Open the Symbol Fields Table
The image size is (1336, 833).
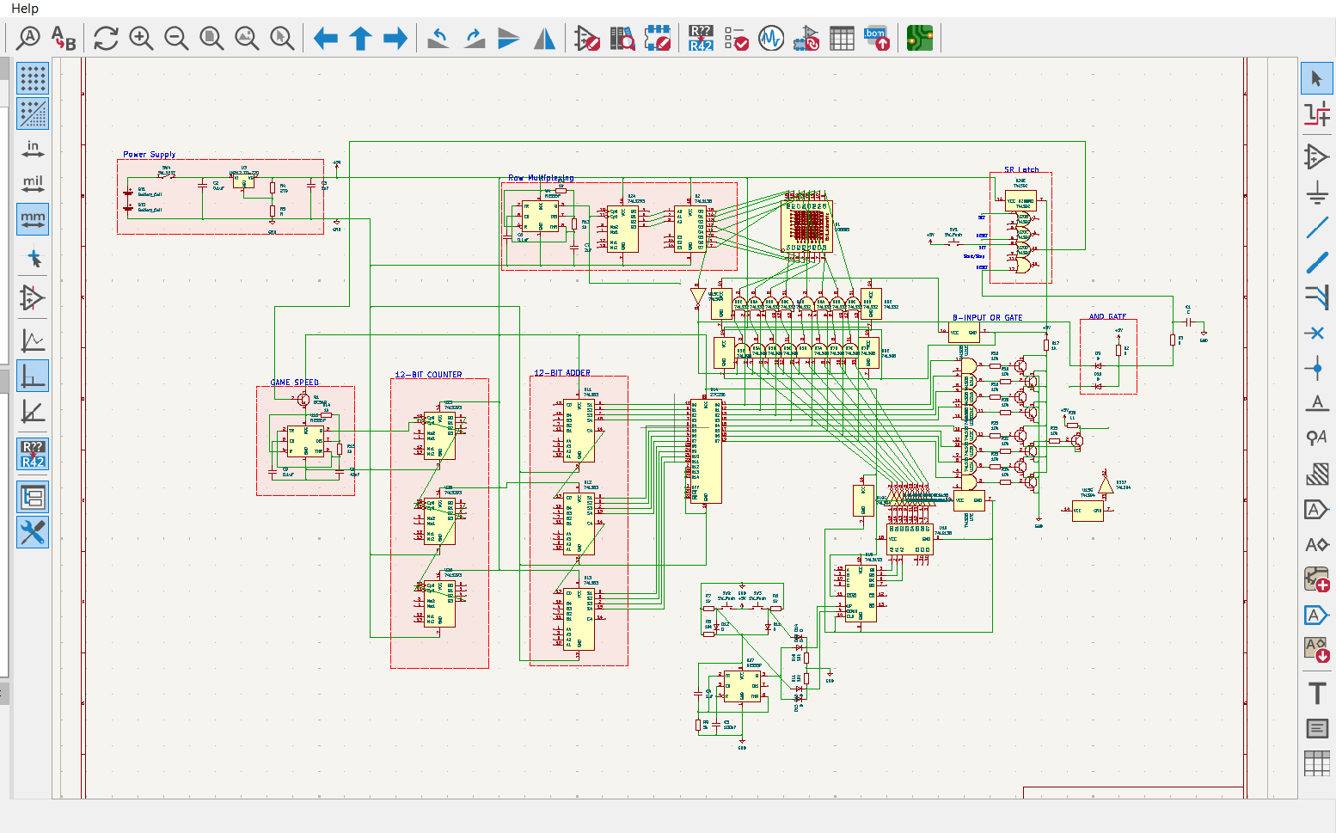pos(842,38)
